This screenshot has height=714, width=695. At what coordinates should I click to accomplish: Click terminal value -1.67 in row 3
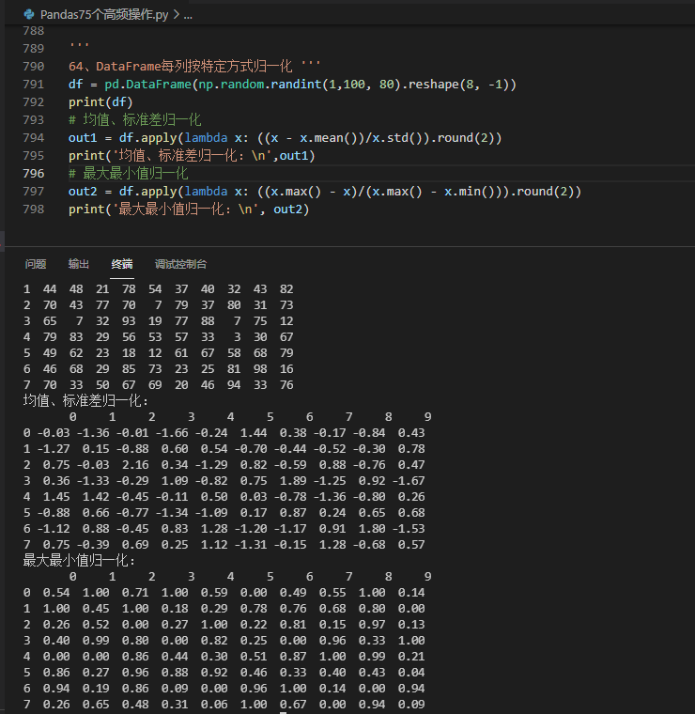409,481
